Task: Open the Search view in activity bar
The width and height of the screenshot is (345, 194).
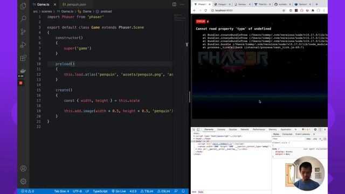Action: [x=23, y=19]
